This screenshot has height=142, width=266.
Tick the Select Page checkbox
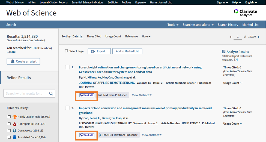click(66, 51)
